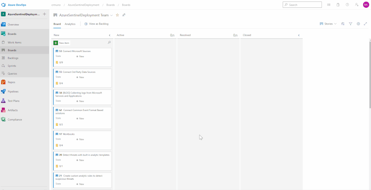Open user settings icon in header

click(x=357, y=5)
